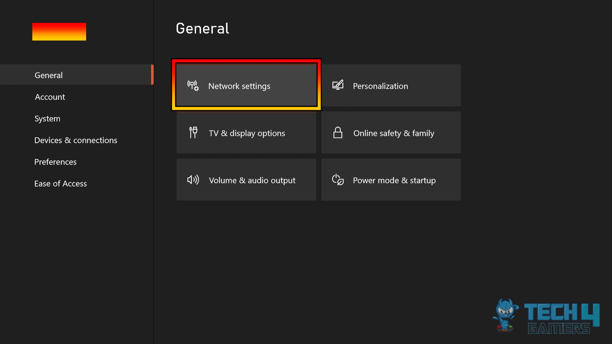612x344 pixels.
Task: Open Personalization settings
Action: tap(391, 85)
